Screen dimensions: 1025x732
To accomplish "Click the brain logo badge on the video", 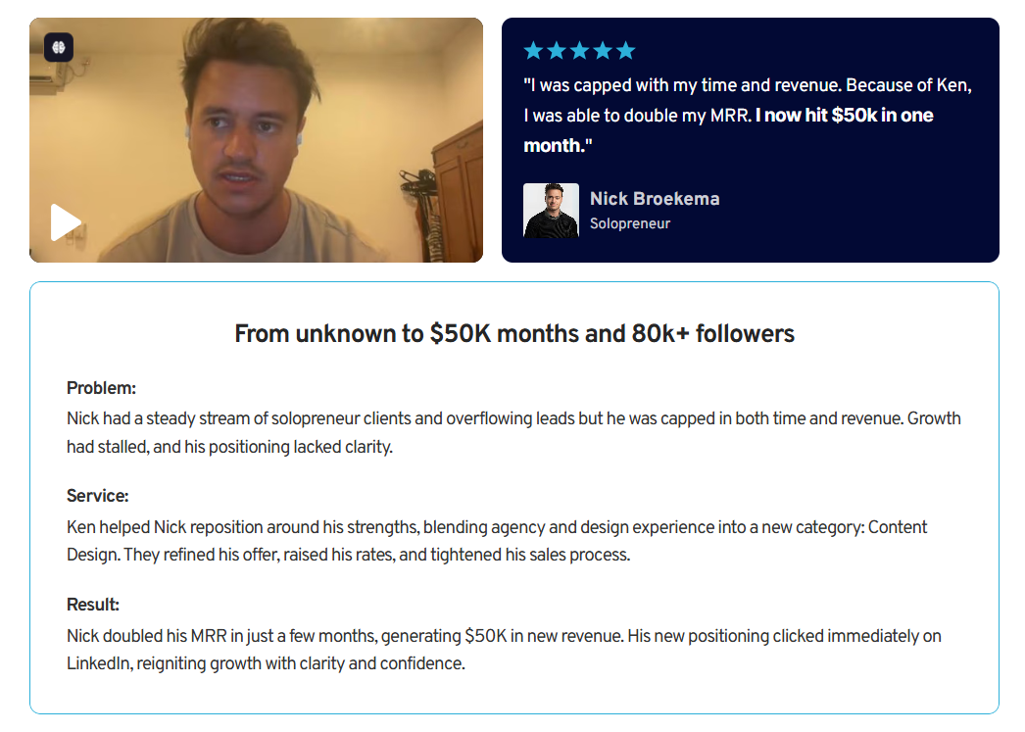I will 59,46.
